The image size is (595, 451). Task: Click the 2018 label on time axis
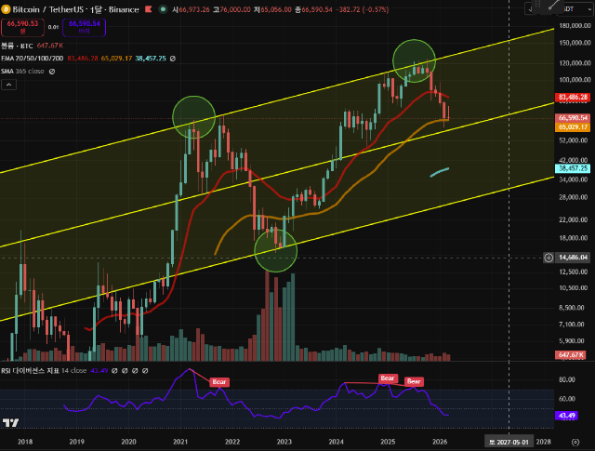(25, 442)
